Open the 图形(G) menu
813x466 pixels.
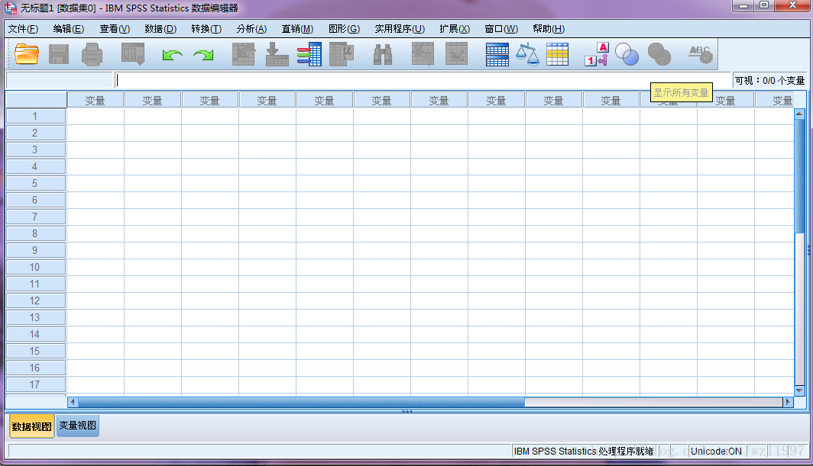(345, 29)
